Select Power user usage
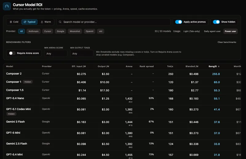The height and width of the screenshot is (159, 246). (230, 31)
